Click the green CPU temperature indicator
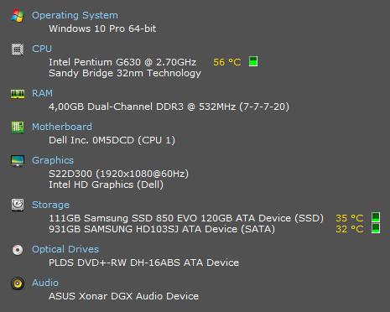 (253, 61)
